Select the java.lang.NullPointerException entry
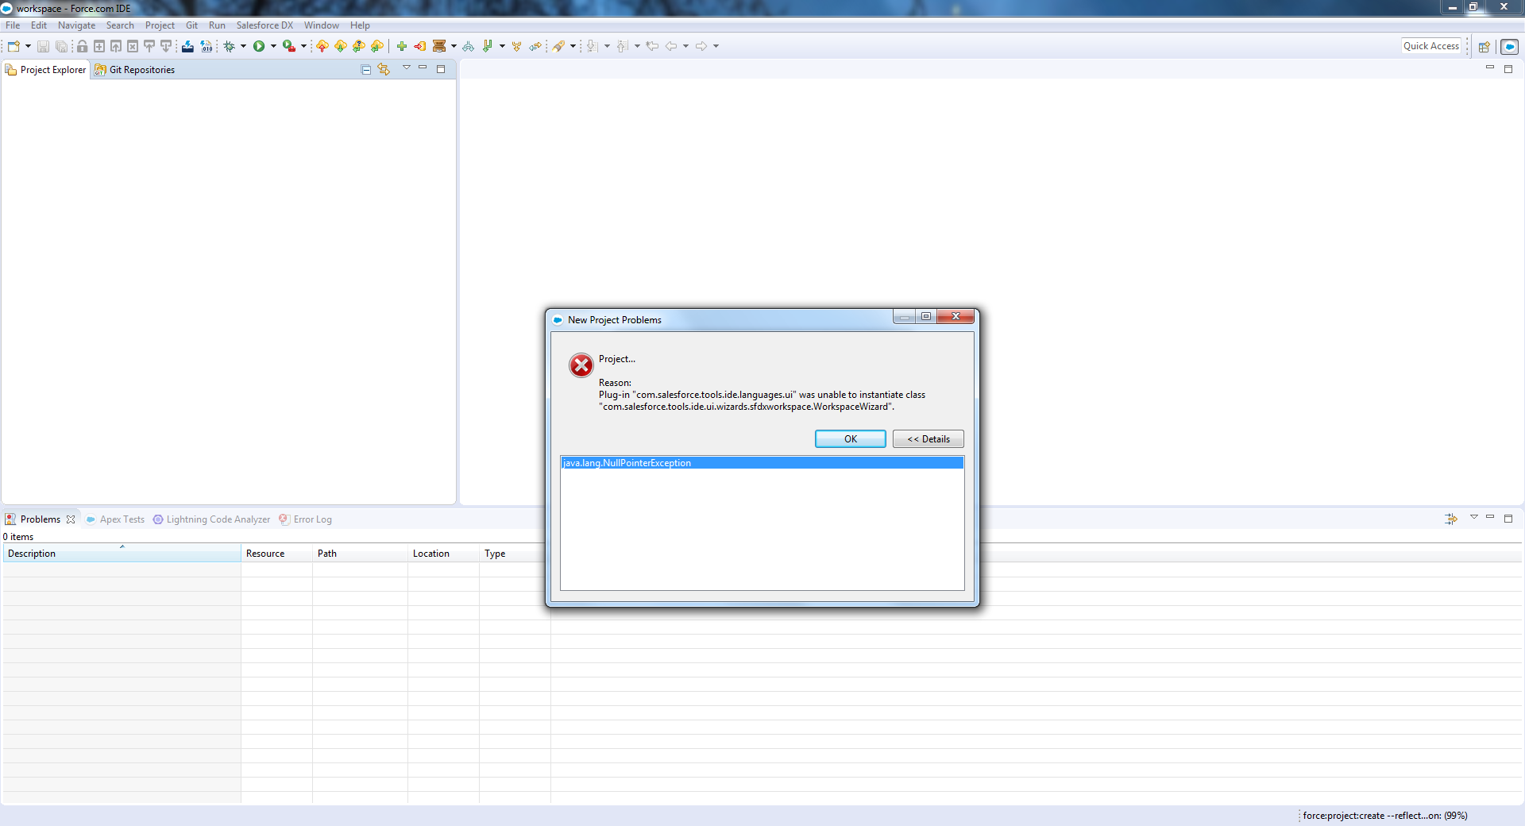The width and height of the screenshot is (1525, 826). [627, 462]
